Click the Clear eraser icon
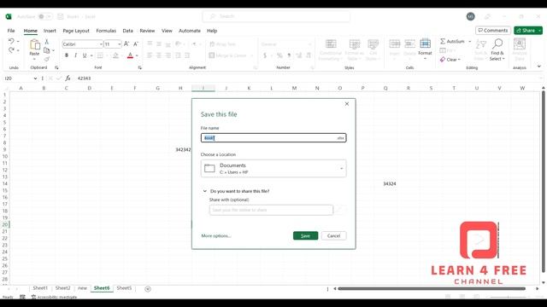 443,60
